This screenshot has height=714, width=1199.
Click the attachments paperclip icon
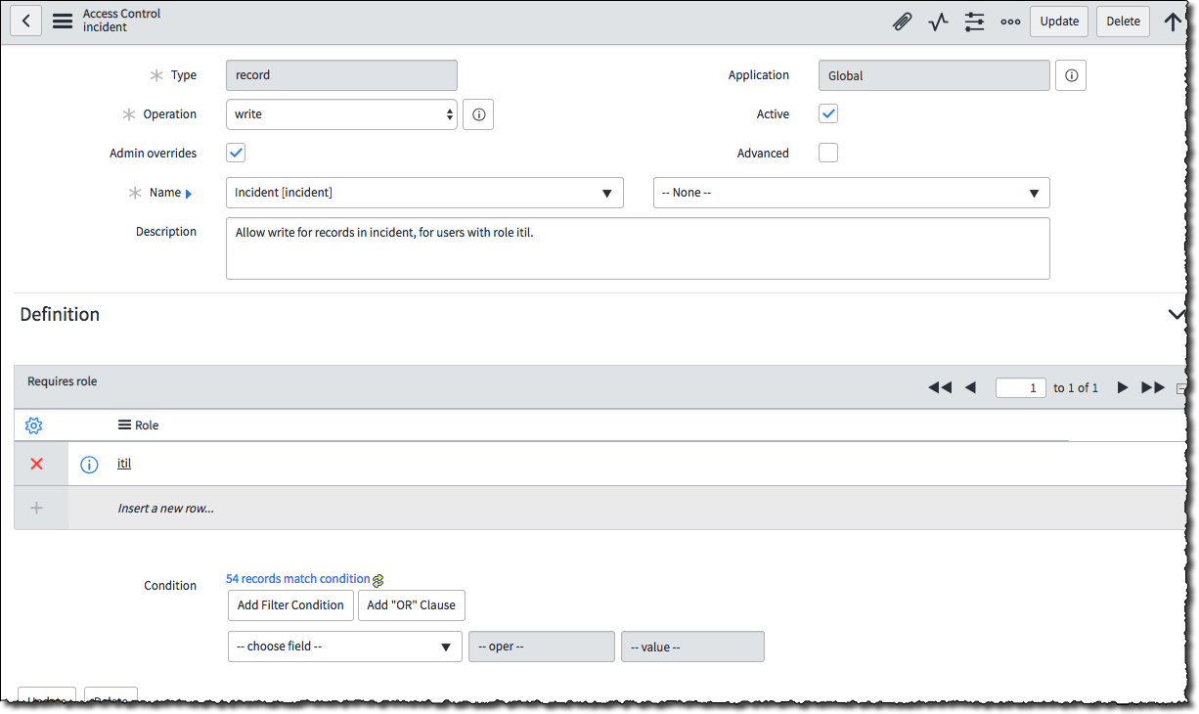click(x=902, y=22)
